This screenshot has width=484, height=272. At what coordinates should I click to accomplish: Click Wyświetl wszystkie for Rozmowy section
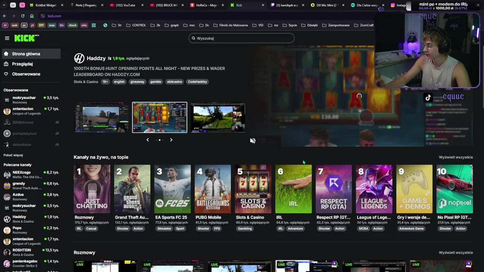tap(456, 252)
